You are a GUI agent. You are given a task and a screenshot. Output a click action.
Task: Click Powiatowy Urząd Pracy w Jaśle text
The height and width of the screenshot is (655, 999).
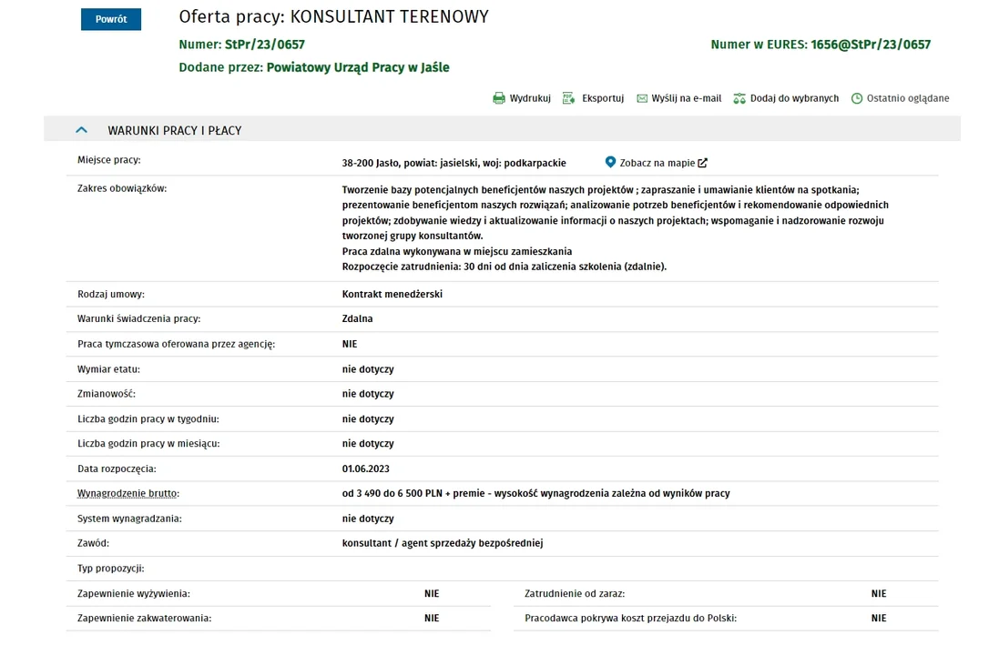click(357, 67)
